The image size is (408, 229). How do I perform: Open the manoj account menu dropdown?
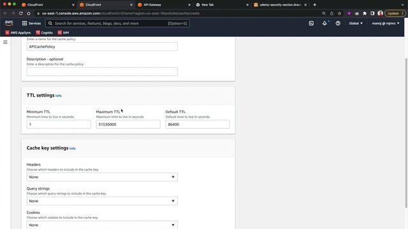pos(385,24)
